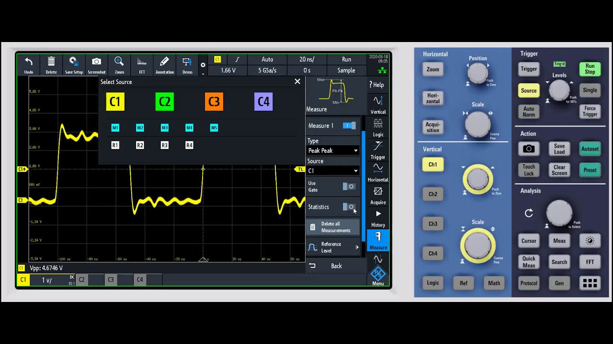613x344 pixels.
Task: Toggle Measure 1 switch off
Action: (x=349, y=126)
